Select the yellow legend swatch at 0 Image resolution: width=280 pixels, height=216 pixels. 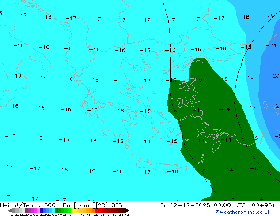tap(72, 210)
